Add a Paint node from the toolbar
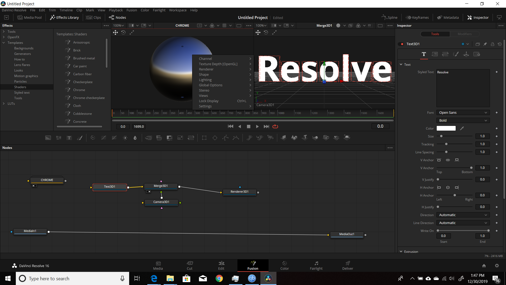 pyautogui.click(x=80, y=138)
